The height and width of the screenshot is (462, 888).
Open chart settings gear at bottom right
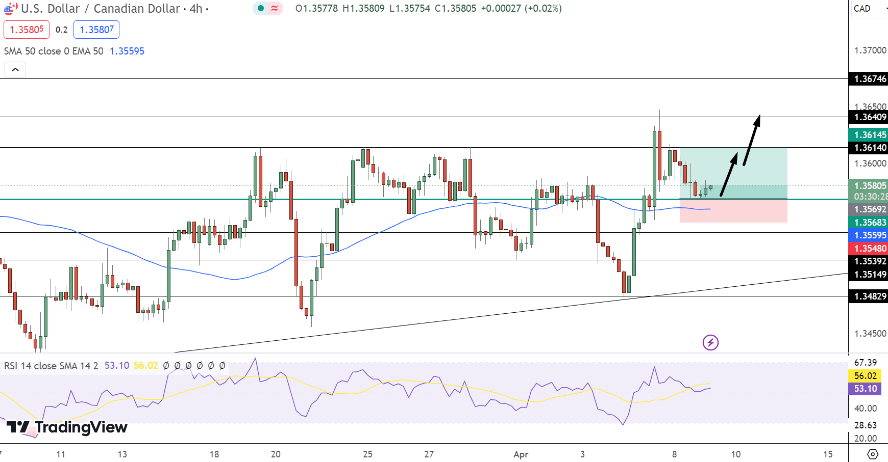[873, 454]
